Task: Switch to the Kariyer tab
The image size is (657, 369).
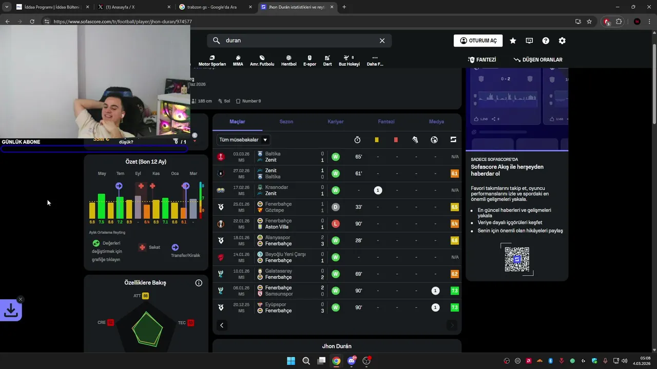Action: [336, 121]
